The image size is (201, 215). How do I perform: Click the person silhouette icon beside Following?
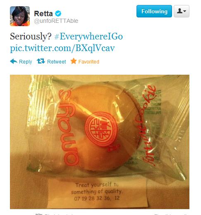179,11
